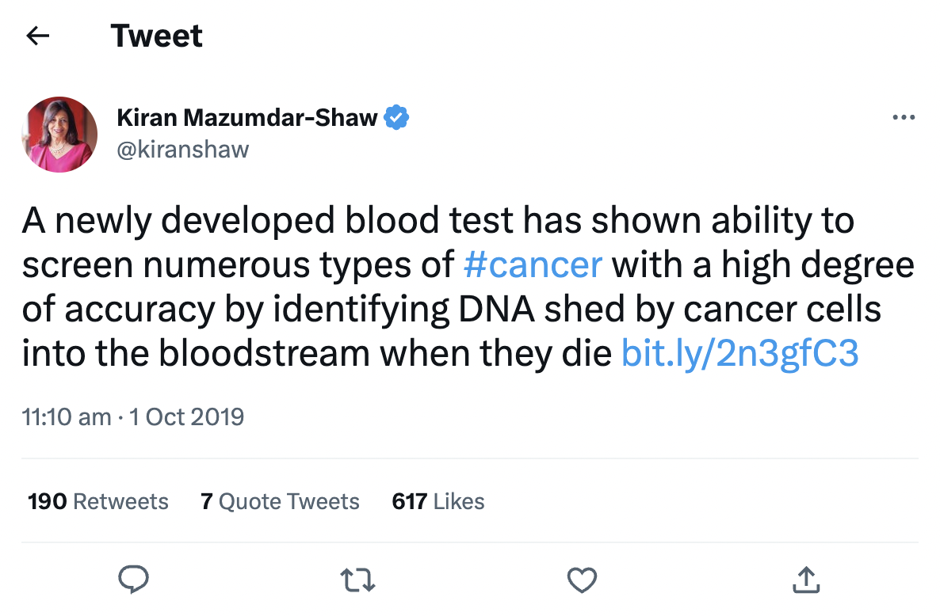Click the share upload icon

tap(806, 580)
